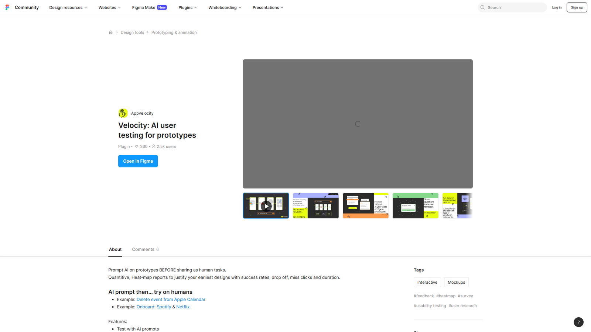Click the AppVelocity avatar icon

[123, 113]
